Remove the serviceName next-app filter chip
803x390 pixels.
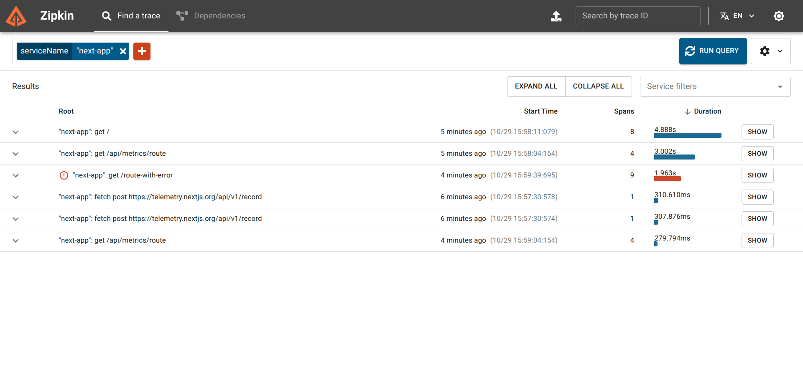coord(123,51)
